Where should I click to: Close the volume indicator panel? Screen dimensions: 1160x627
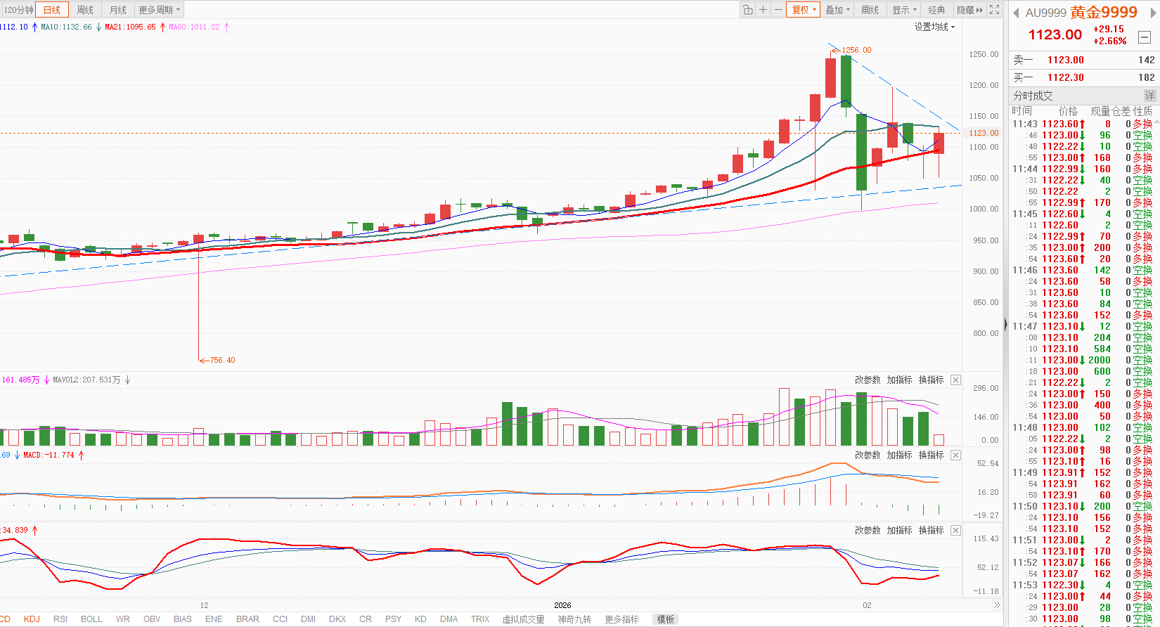tap(955, 380)
